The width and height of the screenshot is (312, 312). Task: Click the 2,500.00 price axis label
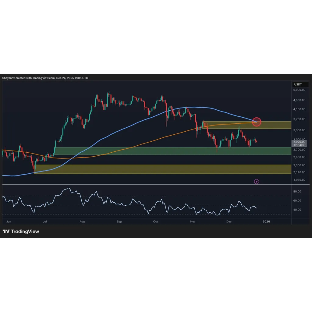(x=299, y=157)
